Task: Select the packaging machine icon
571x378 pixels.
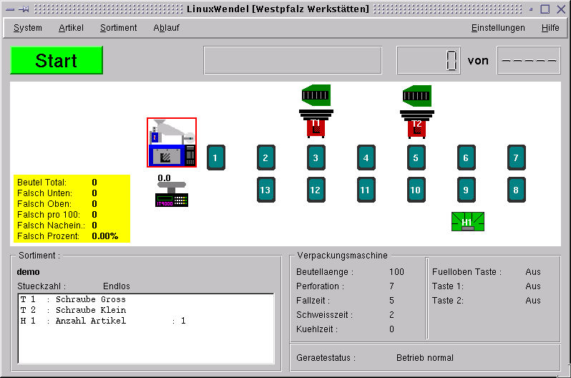Action: (172, 142)
